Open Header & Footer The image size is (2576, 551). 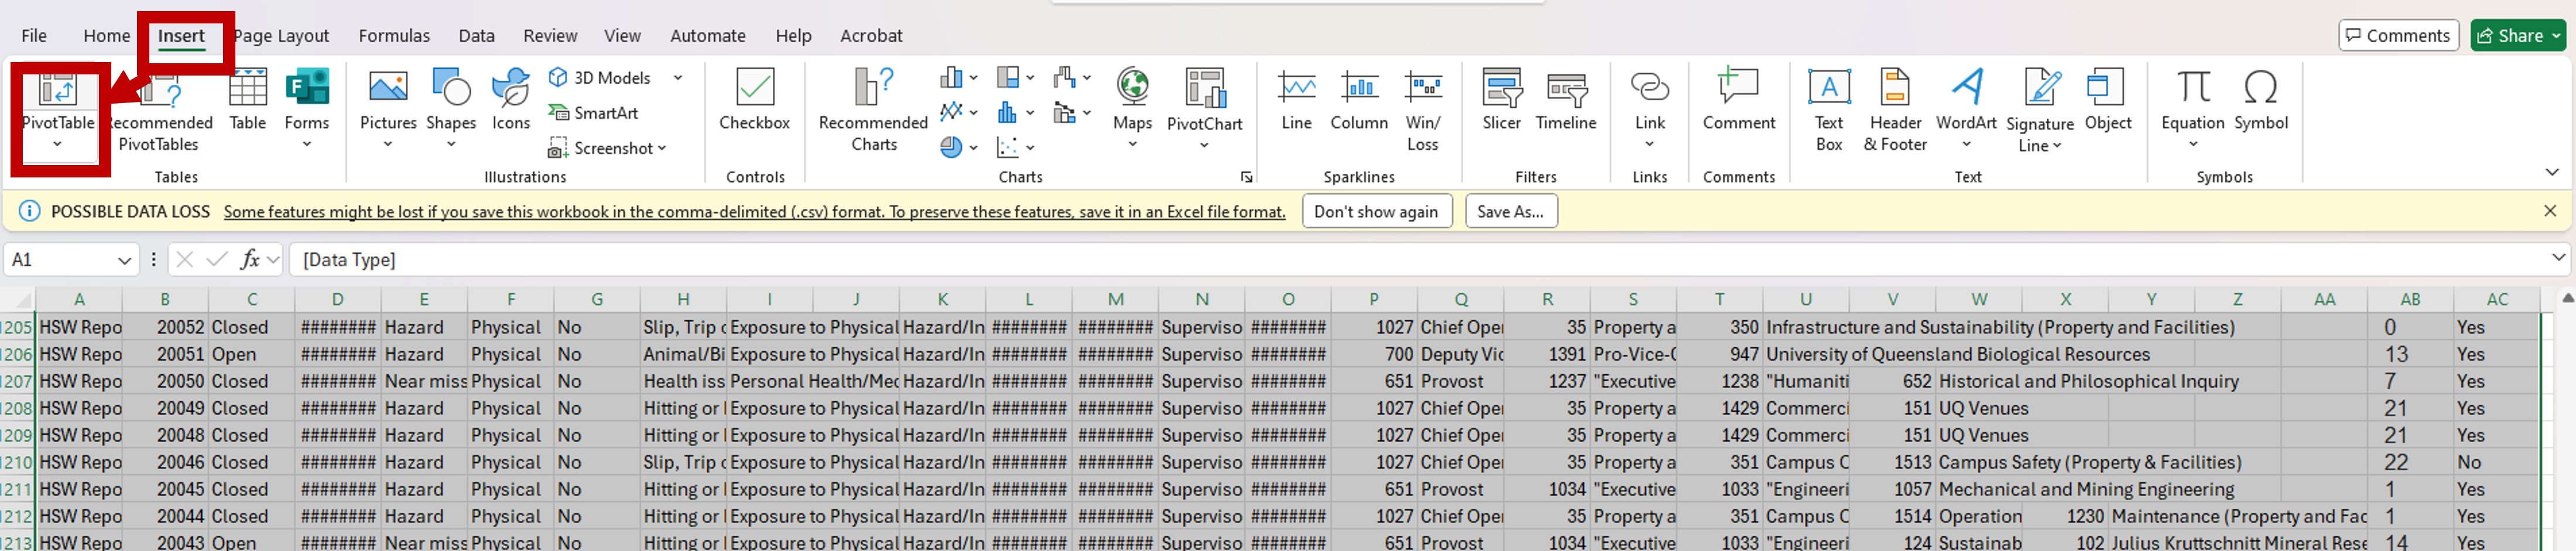[x=1895, y=110]
